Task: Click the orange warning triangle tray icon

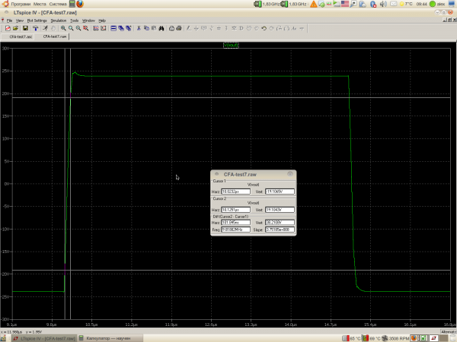Action: (x=314, y=4)
